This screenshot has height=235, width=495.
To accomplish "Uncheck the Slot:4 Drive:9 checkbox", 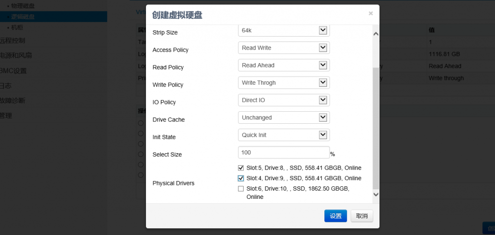I will (x=241, y=178).
